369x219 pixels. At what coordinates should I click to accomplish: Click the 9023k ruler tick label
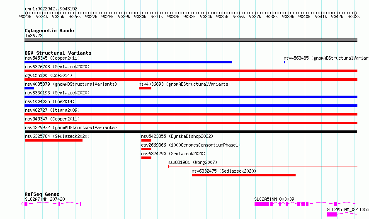pos(25,17)
